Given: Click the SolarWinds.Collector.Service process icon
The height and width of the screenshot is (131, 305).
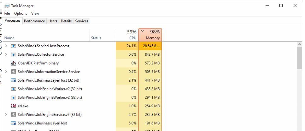Looking at the screenshot, I should (x=14, y=54).
